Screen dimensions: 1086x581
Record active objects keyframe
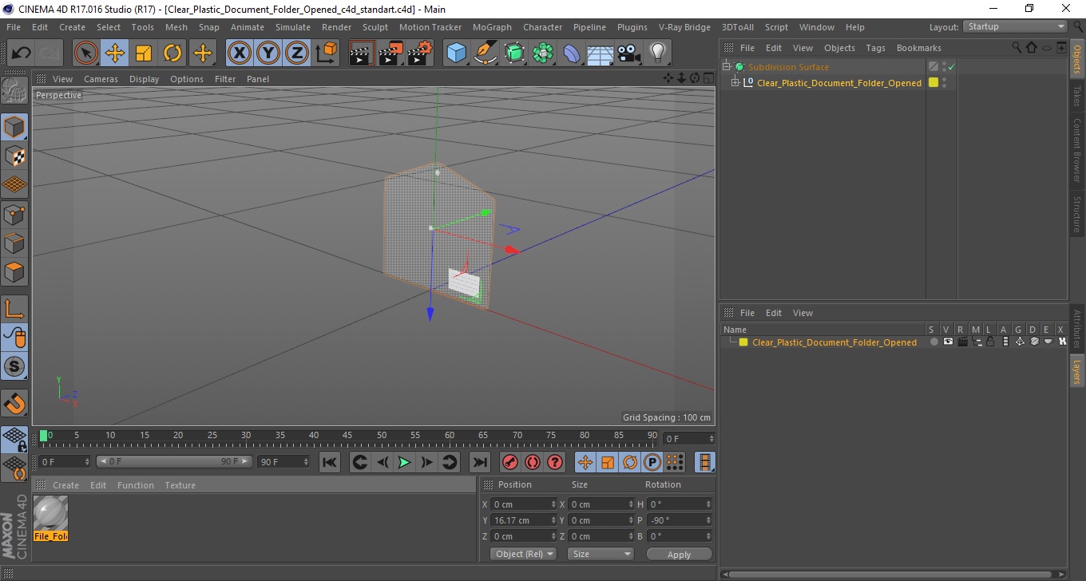point(509,462)
